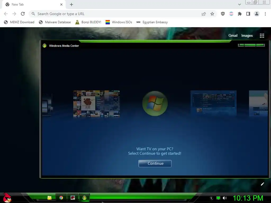Click Windows Media Center title bar icon

point(44,45)
